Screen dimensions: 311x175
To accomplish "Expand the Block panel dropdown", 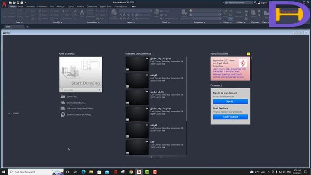I will coord(166,23).
